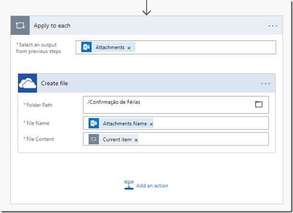Click the Outlook icon on Attachments Name token

pos(94,123)
